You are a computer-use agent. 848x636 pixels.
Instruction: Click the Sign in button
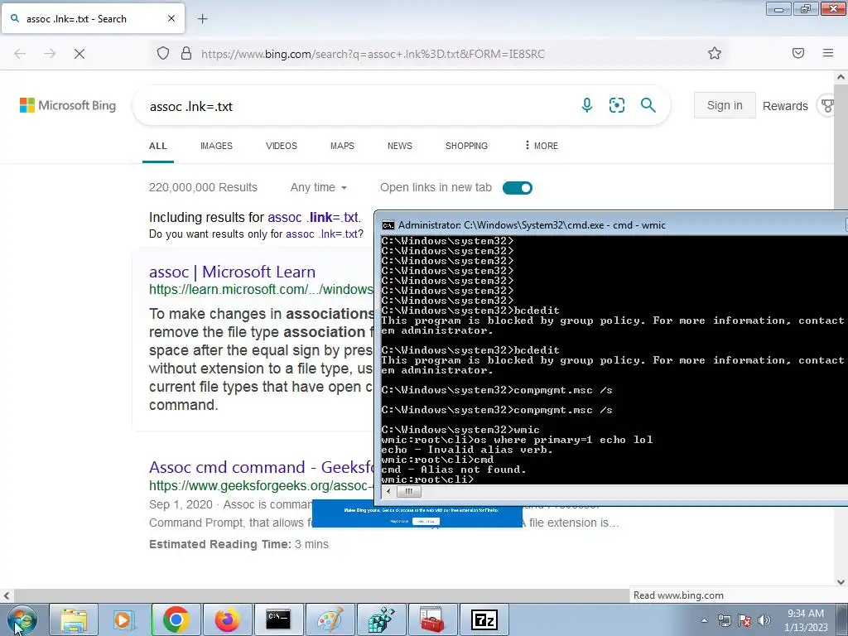coord(725,105)
